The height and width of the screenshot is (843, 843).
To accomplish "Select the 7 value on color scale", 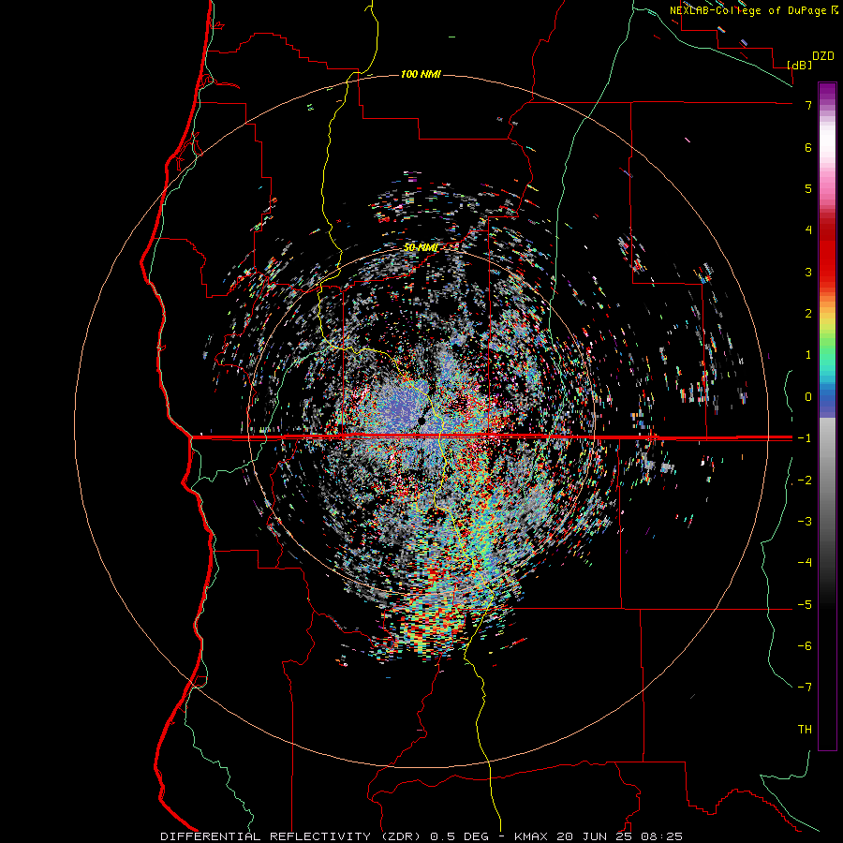I will pos(808,105).
